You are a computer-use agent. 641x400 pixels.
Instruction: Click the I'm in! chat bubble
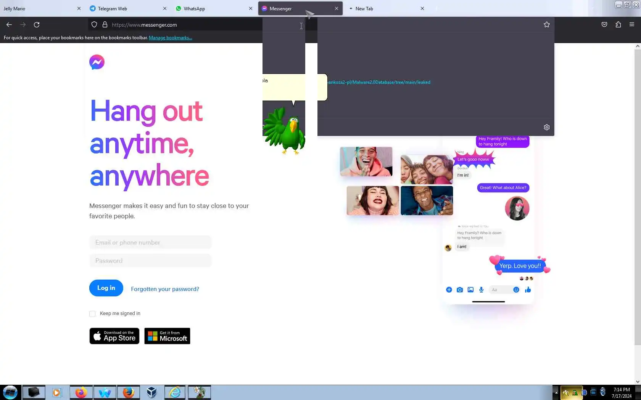click(x=463, y=175)
